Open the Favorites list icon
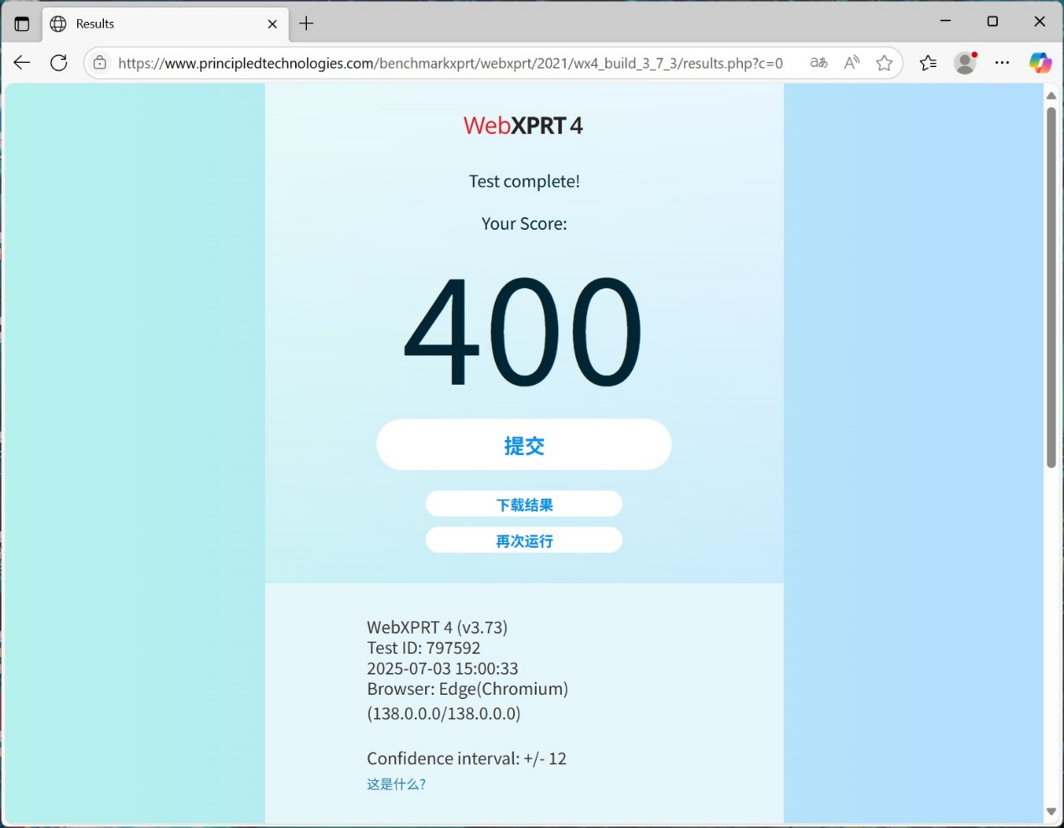1064x828 pixels. [x=928, y=63]
